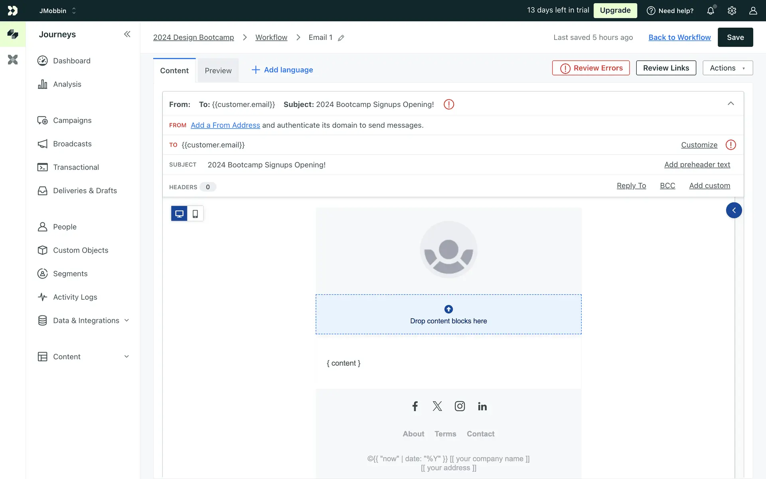The height and width of the screenshot is (479, 766).
Task: Open settings gear in top bar
Action: pyautogui.click(x=732, y=11)
